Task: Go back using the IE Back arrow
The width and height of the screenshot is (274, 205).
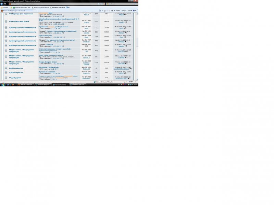Action: point(2,4)
